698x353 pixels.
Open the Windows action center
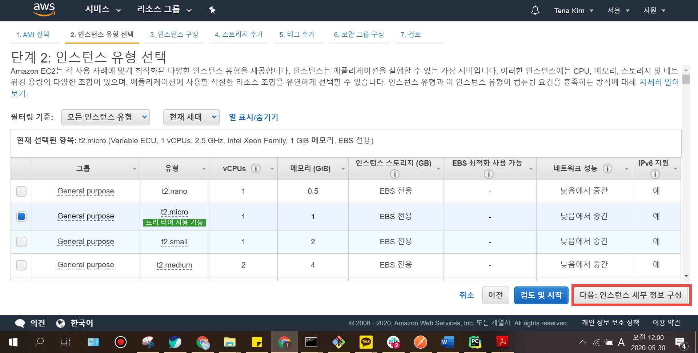pos(681,343)
